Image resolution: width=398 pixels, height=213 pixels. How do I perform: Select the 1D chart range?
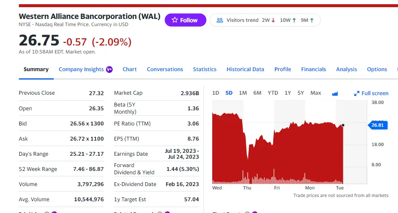click(216, 93)
